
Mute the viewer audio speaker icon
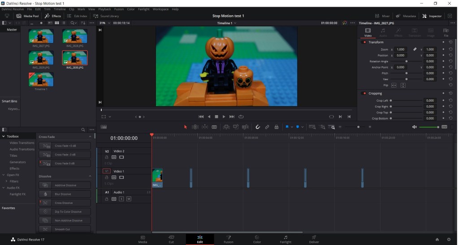coord(414,127)
